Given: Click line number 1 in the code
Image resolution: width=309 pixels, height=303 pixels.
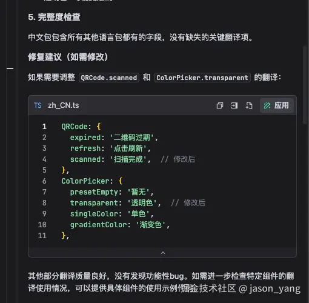Looking at the screenshot, I should pyautogui.click(x=44, y=127).
